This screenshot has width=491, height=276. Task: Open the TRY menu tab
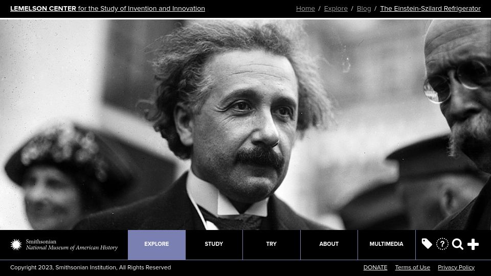(272, 245)
